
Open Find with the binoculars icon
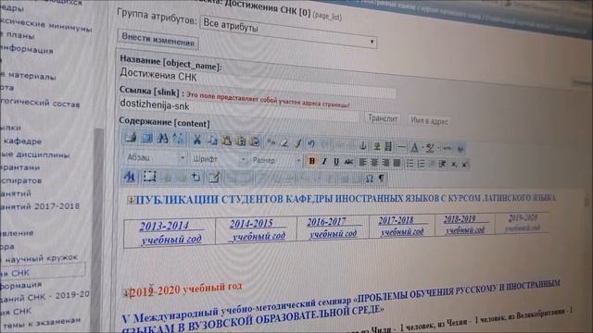click(x=163, y=139)
